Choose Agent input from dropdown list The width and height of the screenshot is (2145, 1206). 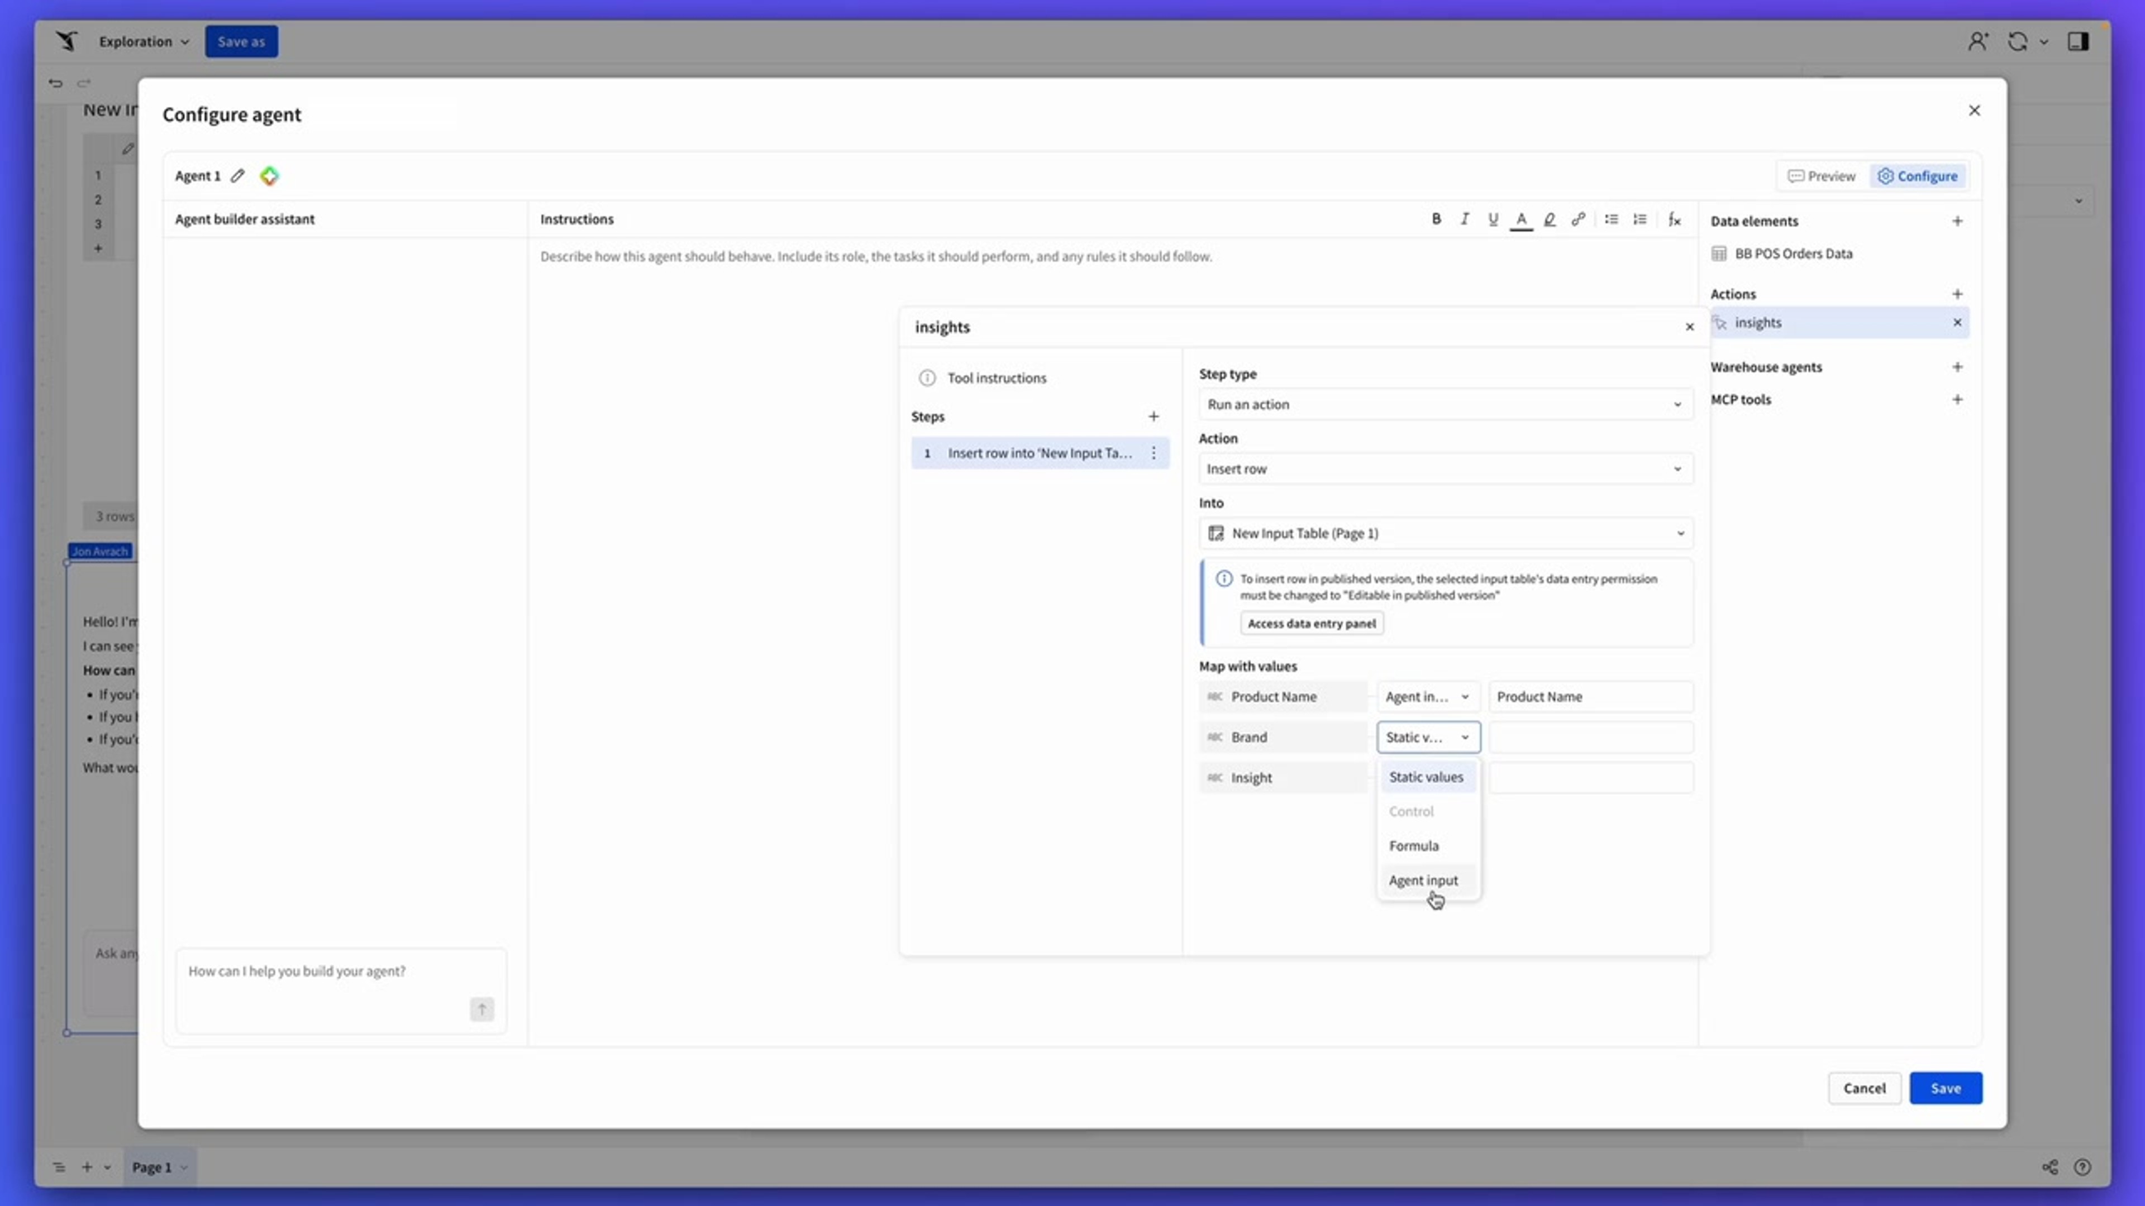click(x=1427, y=880)
